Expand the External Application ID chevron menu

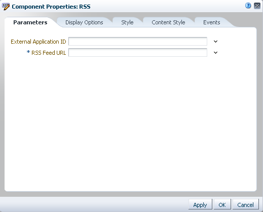[215, 42]
